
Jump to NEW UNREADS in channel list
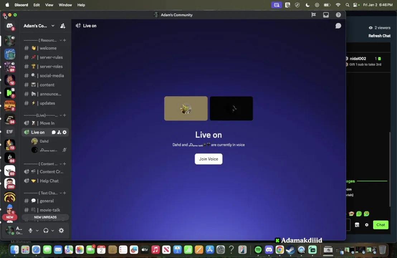[x=45, y=217]
